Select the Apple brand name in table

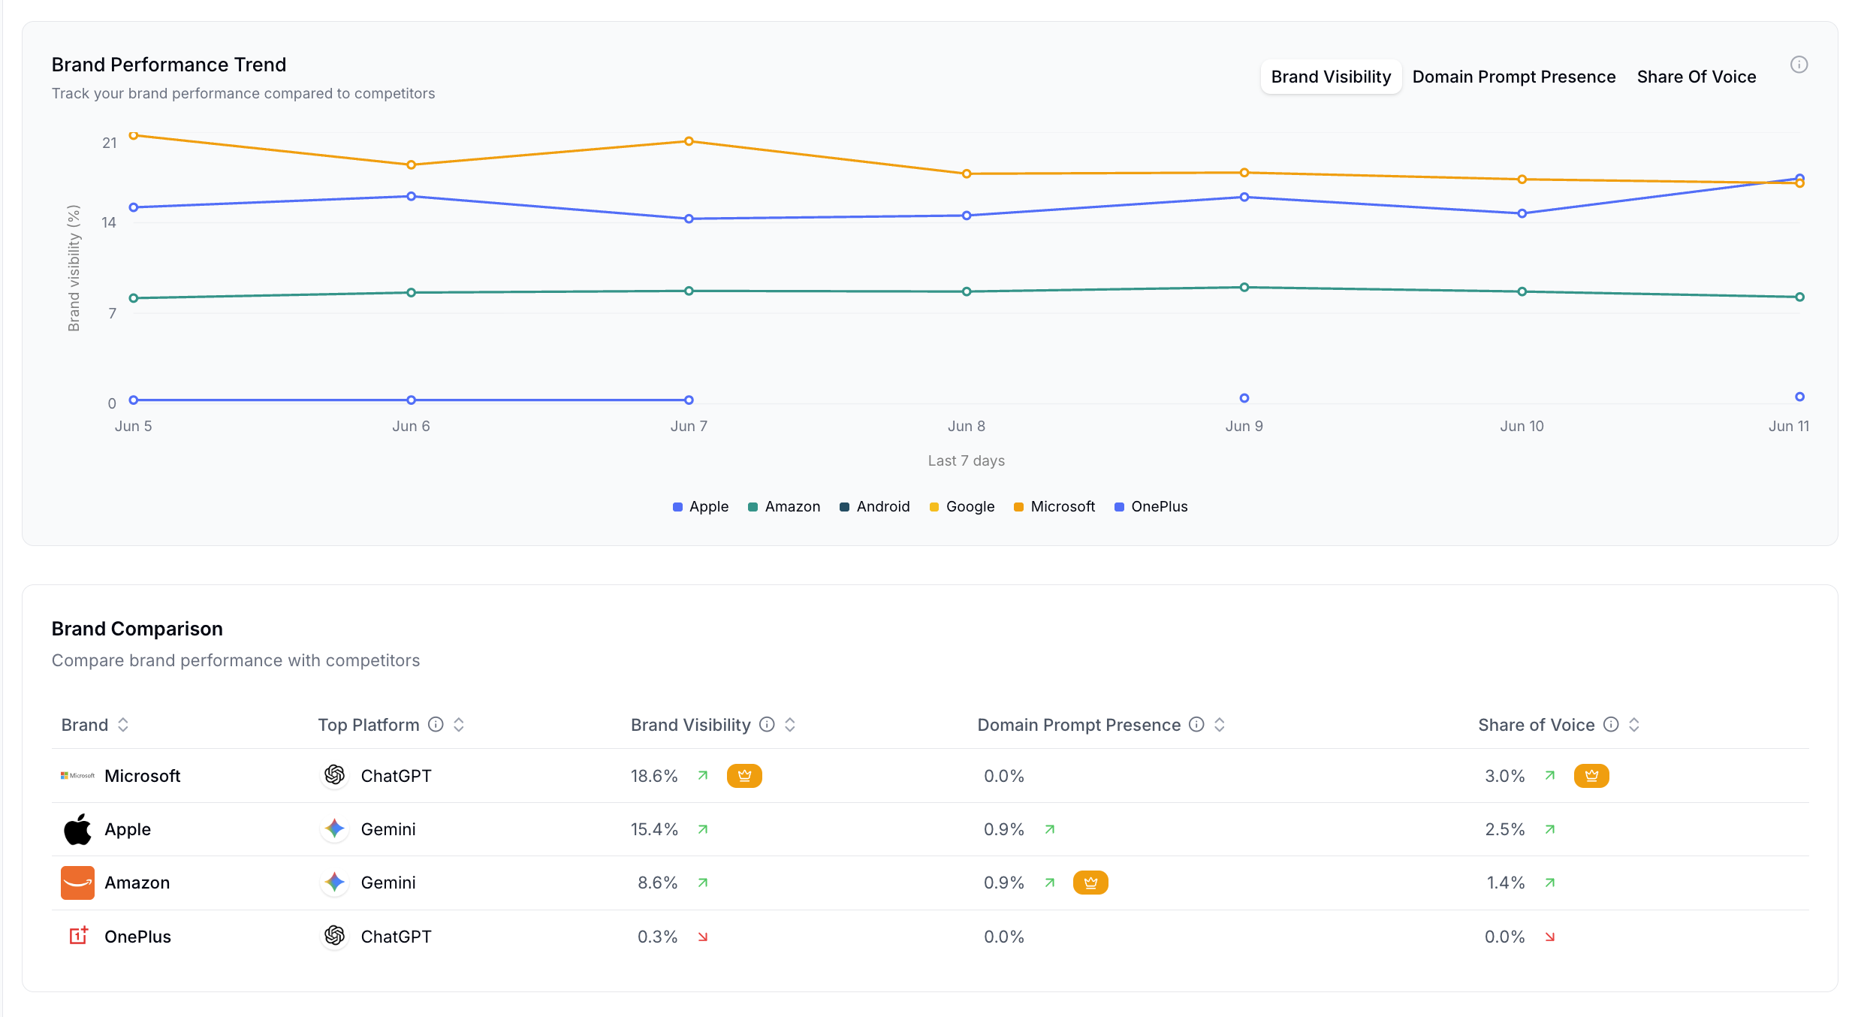tap(128, 829)
